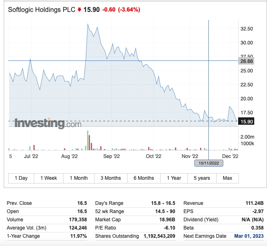
Task: Open the Mar 01, 2023 earnings date link
Action: [x=249, y=236]
